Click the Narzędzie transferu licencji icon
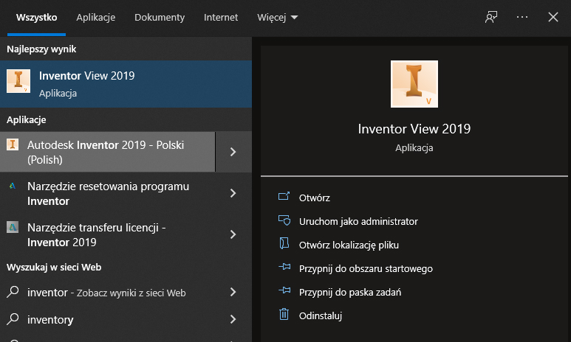 (x=13, y=227)
